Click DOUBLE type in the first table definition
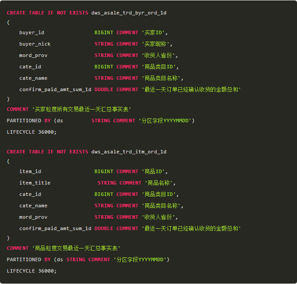 [x=104, y=89]
